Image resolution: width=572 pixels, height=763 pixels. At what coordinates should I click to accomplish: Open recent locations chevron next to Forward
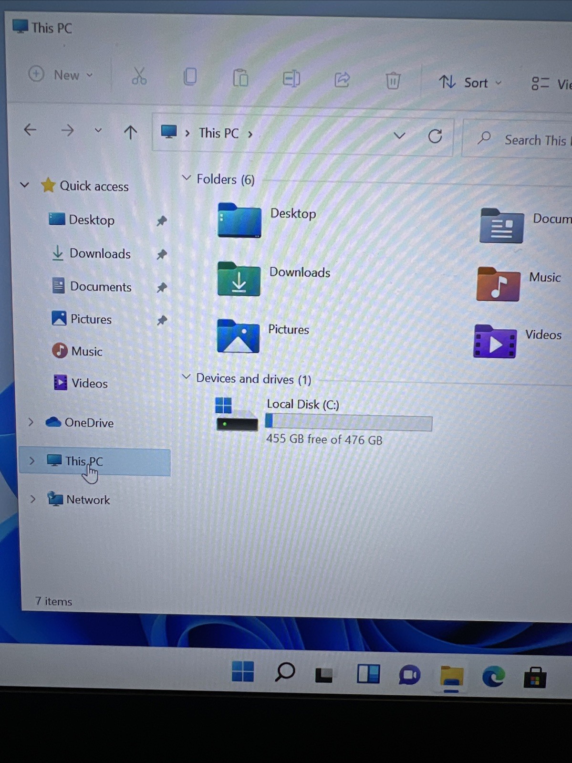click(x=98, y=130)
